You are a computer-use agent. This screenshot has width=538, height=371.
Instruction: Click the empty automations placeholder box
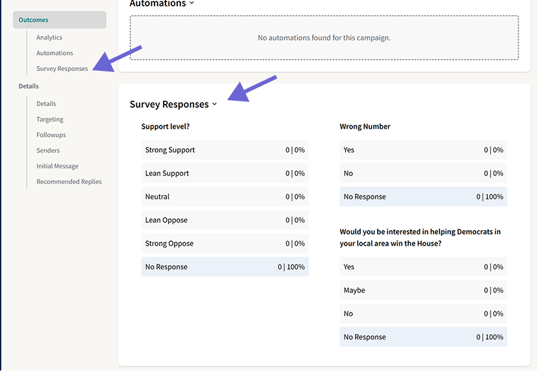324,38
